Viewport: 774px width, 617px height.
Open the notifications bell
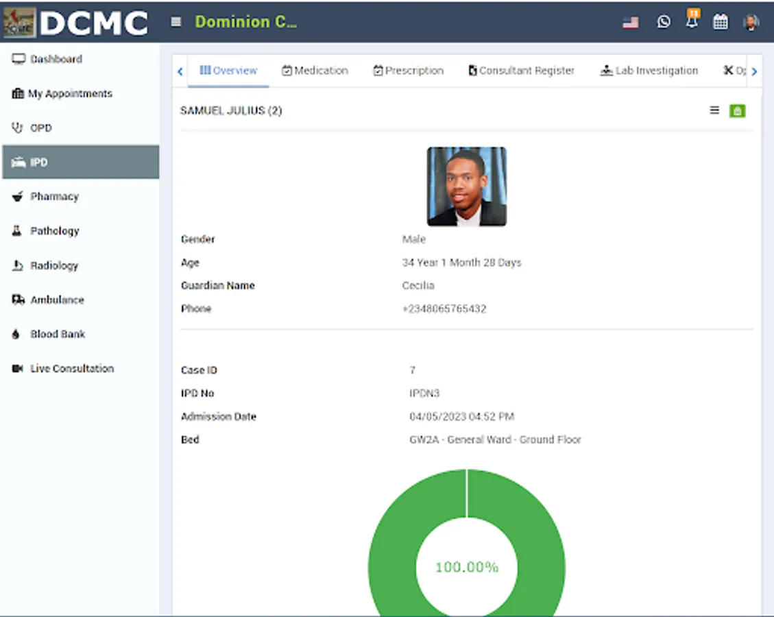(692, 19)
